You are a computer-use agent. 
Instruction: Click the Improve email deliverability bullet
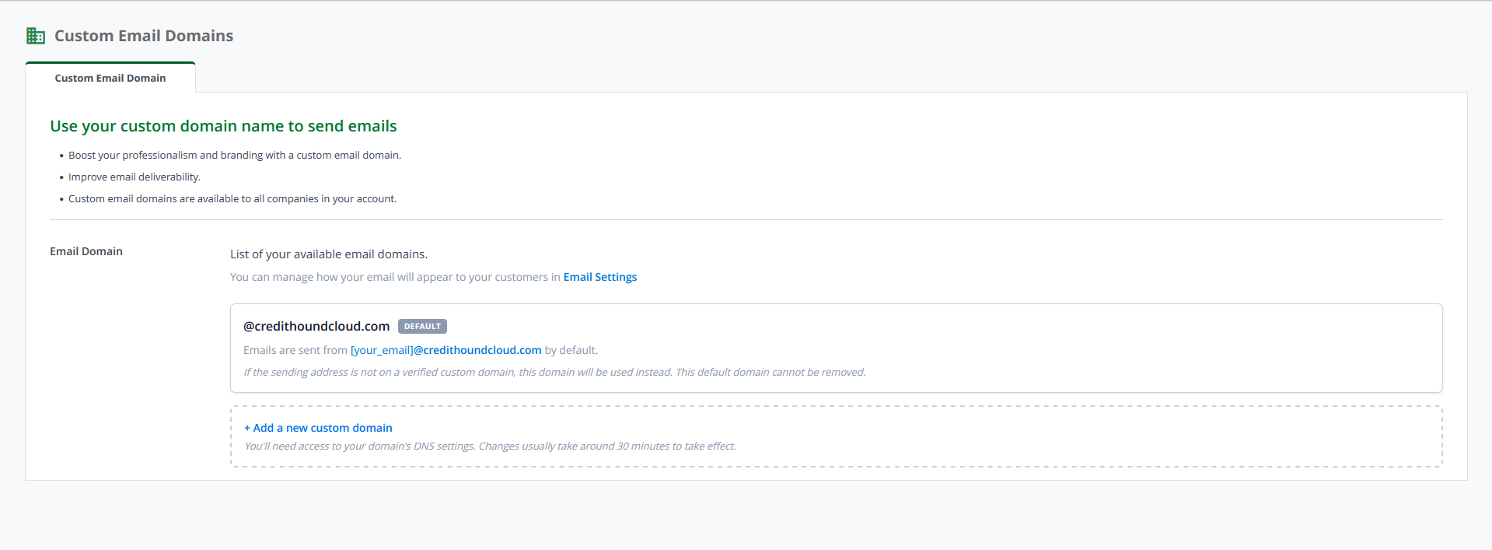[x=135, y=177]
